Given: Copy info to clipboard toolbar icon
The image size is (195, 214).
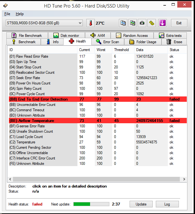Looking at the screenshot, I should [123, 23].
